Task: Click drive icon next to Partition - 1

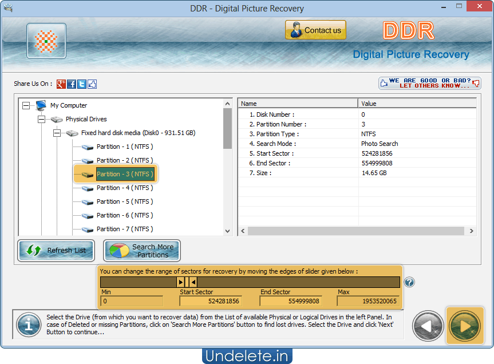Action: [88, 147]
